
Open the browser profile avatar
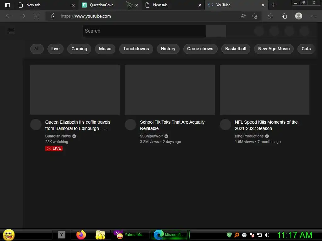(299, 16)
